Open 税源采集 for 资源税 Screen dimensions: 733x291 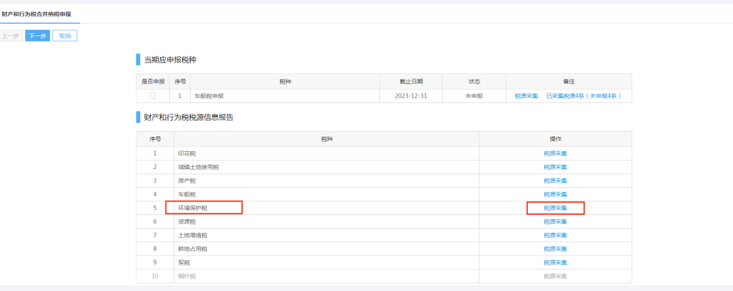pos(555,222)
